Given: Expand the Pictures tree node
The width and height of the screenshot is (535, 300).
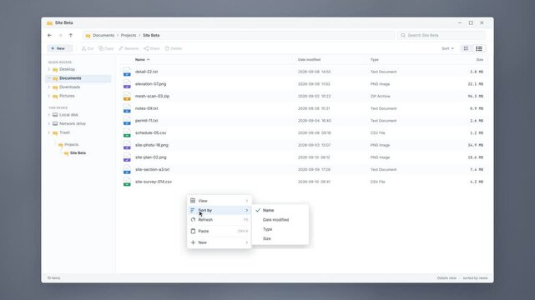Looking at the screenshot, I should pos(49,96).
